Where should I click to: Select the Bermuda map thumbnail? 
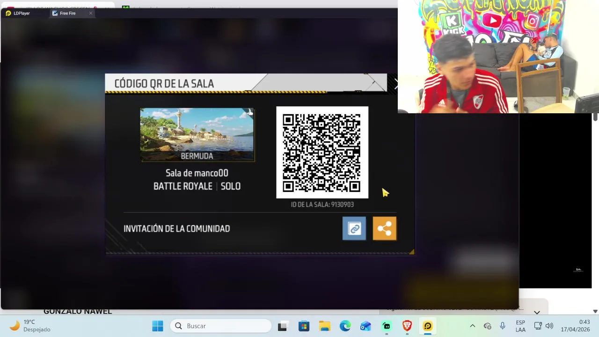point(197,135)
